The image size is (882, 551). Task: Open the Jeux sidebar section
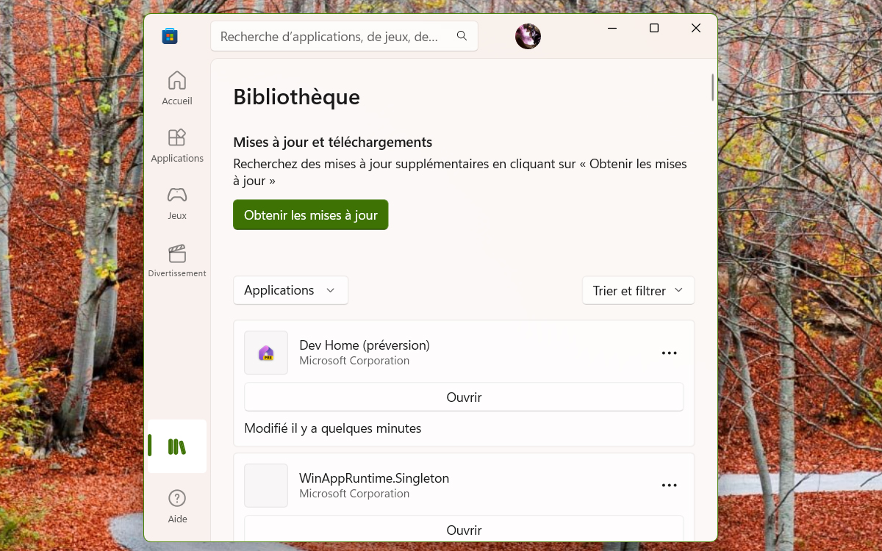click(177, 203)
